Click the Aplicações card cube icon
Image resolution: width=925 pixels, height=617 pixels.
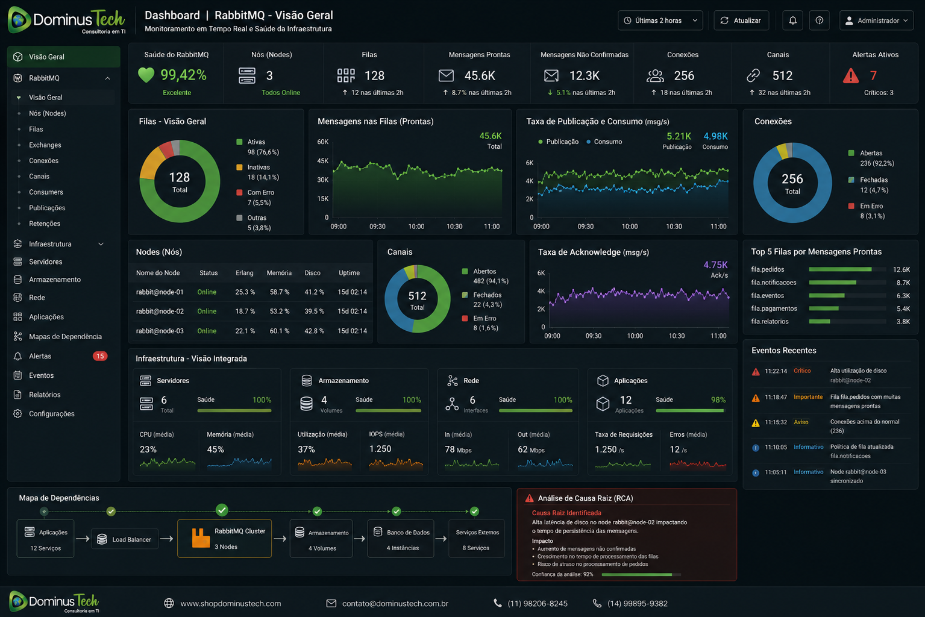[603, 381]
